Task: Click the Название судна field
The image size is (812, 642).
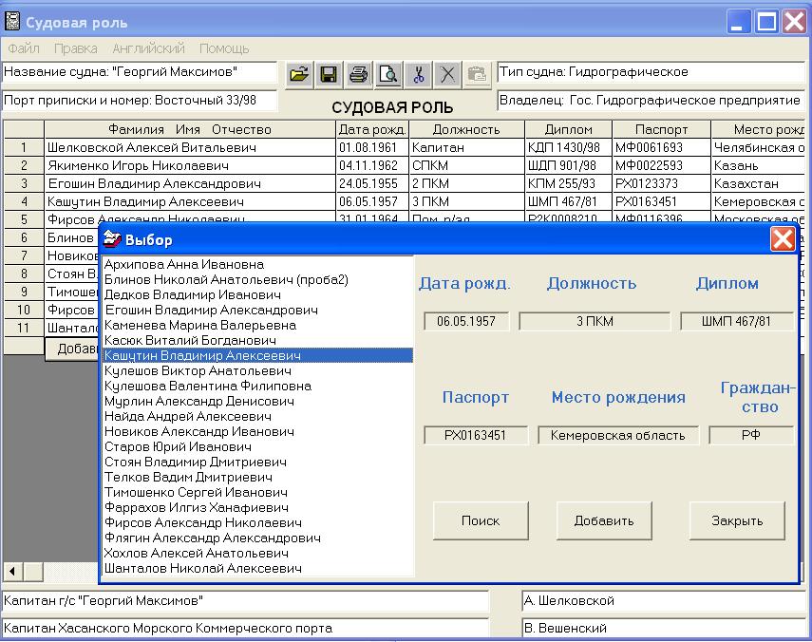Action: tap(140, 72)
